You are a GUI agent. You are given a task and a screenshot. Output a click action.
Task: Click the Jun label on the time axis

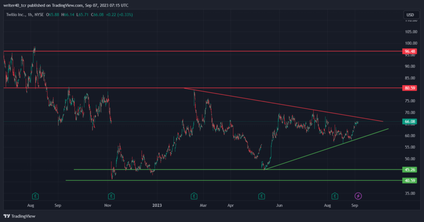pos(279,205)
